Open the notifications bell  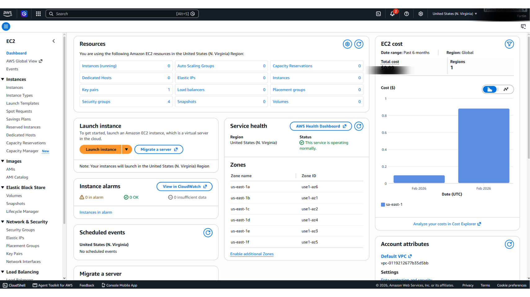[393, 14]
